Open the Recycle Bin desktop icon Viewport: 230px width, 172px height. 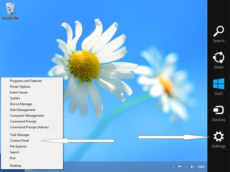pyautogui.click(x=10, y=9)
